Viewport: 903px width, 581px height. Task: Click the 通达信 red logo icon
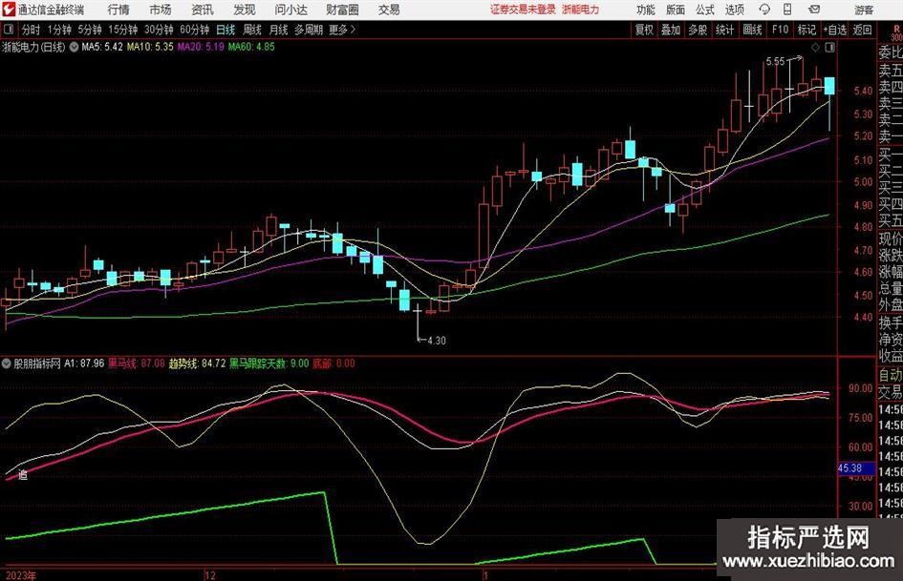click(x=9, y=10)
